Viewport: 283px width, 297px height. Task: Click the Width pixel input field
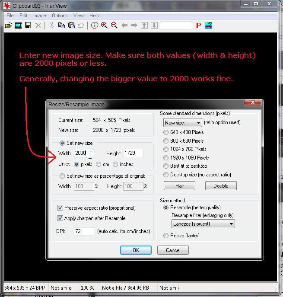coord(84,153)
